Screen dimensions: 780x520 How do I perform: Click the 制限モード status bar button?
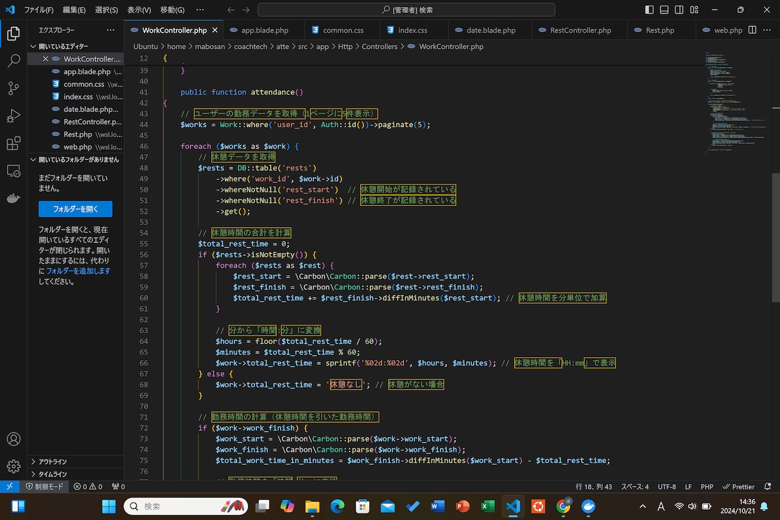[45, 487]
